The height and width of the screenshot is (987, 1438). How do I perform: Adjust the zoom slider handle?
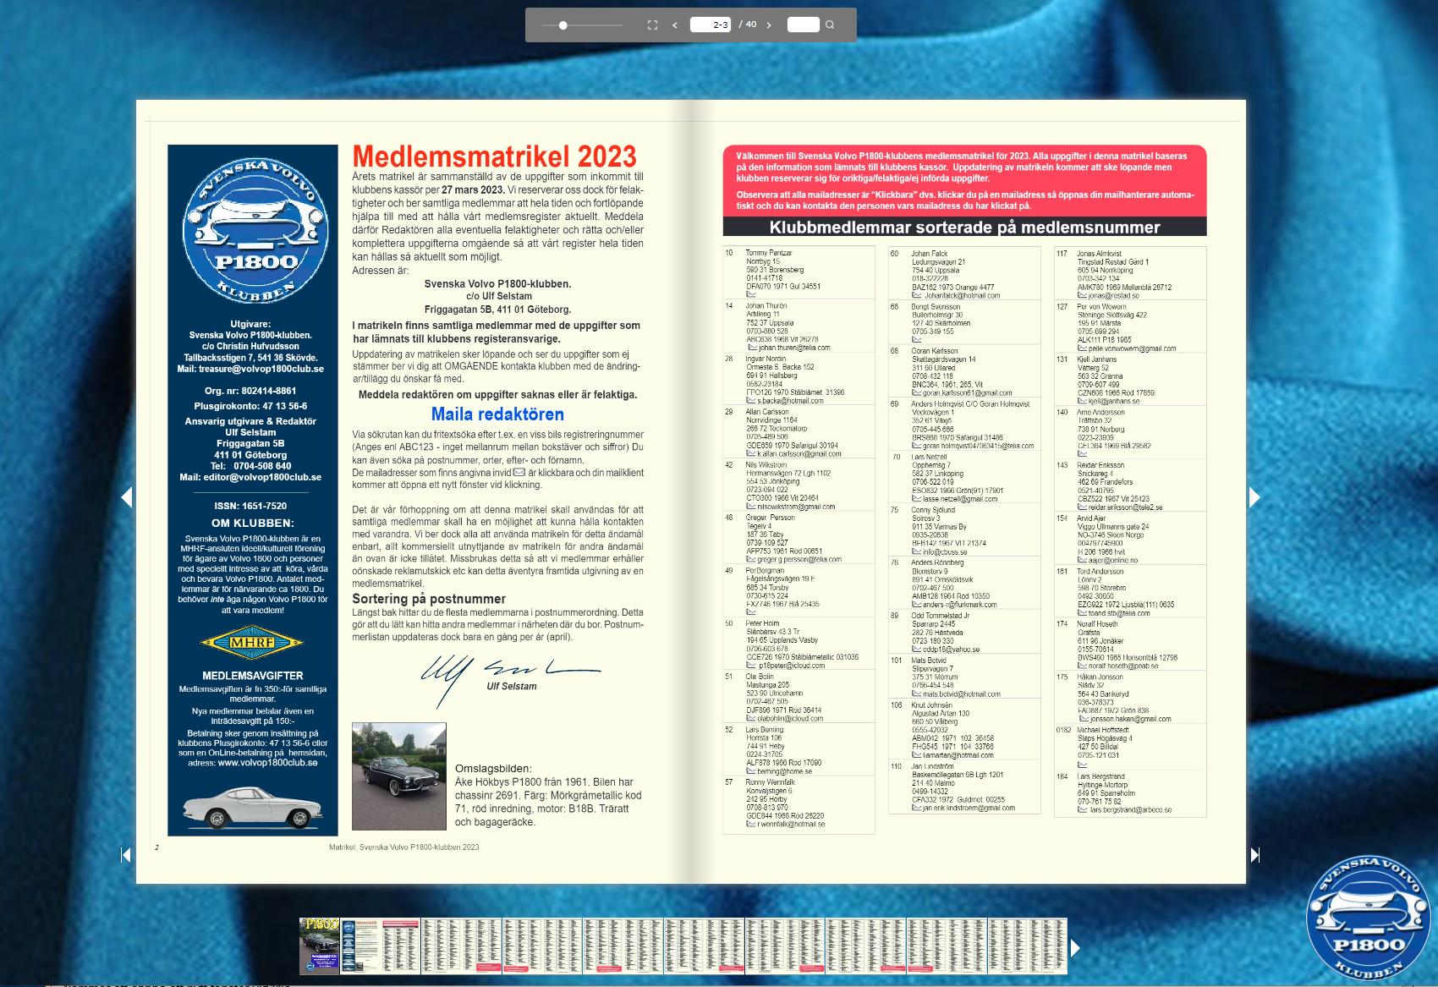(563, 25)
